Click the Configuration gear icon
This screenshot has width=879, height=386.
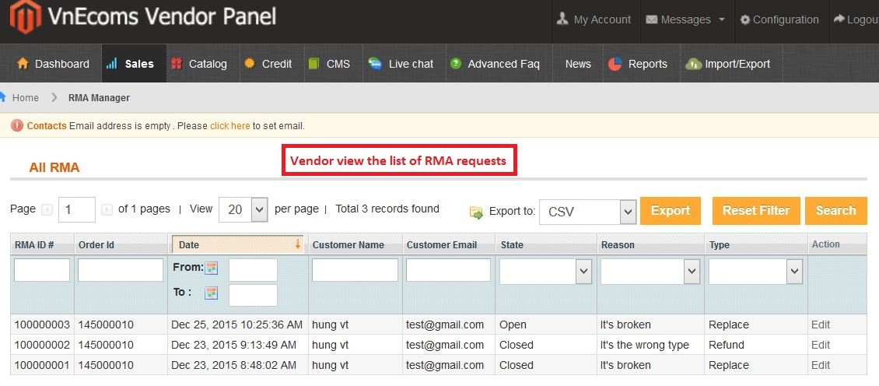point(745,19)
